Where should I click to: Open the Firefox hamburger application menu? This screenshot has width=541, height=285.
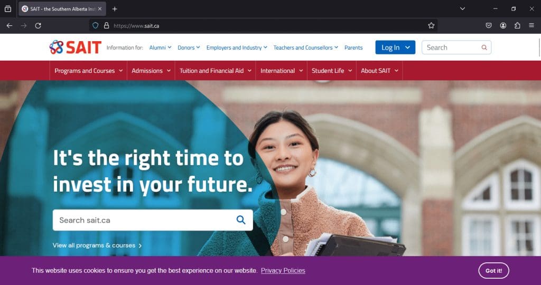tap(531, 25)
